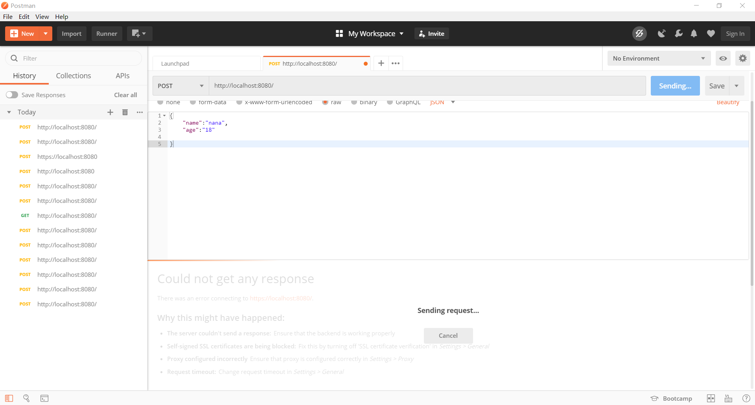Open the https://localhost:8080 history entry
Image resolution: width=755 pixels, height=405 pixels.
point(74,156)
